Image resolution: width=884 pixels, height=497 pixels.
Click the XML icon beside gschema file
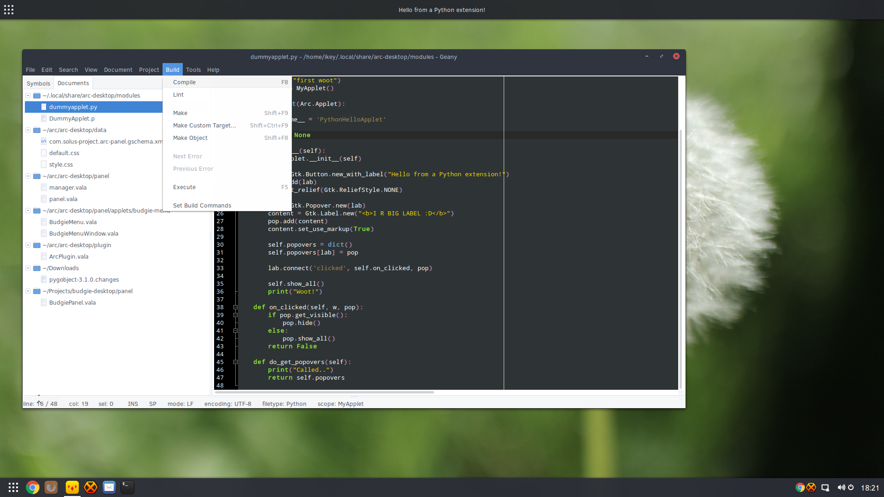pos(44,142)
